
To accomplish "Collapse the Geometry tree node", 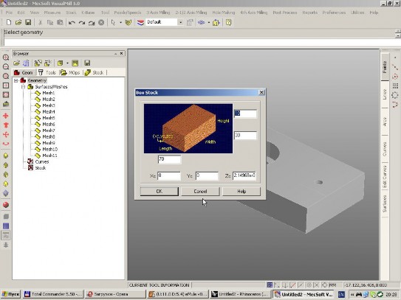I will (x=16, y=80).
